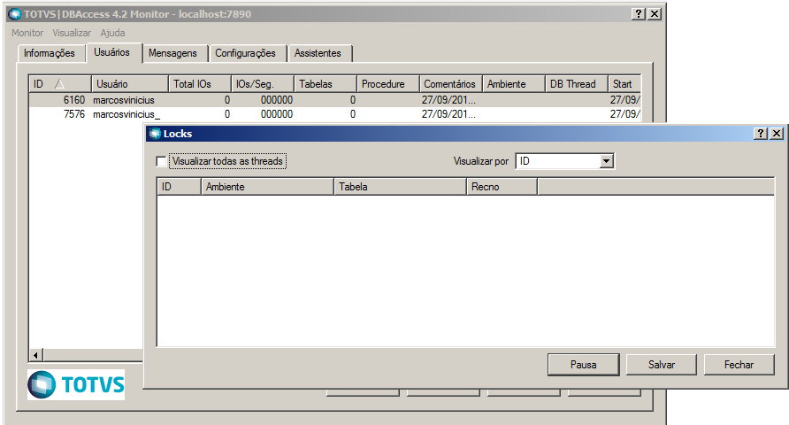Viewport: 789px width, 425px height.
Task: Click the Locks Tabela column header
Action: pos(401,187)
